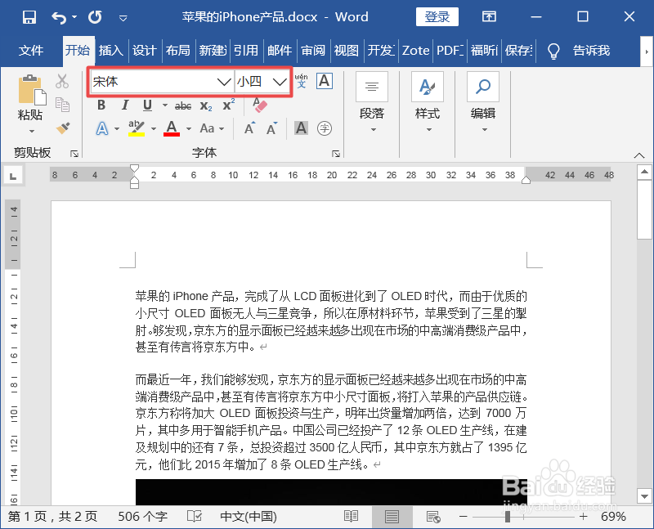Viewport: 654px width, 529px height.
Task: Toggle Underline formatting
Action: [147, 105]
